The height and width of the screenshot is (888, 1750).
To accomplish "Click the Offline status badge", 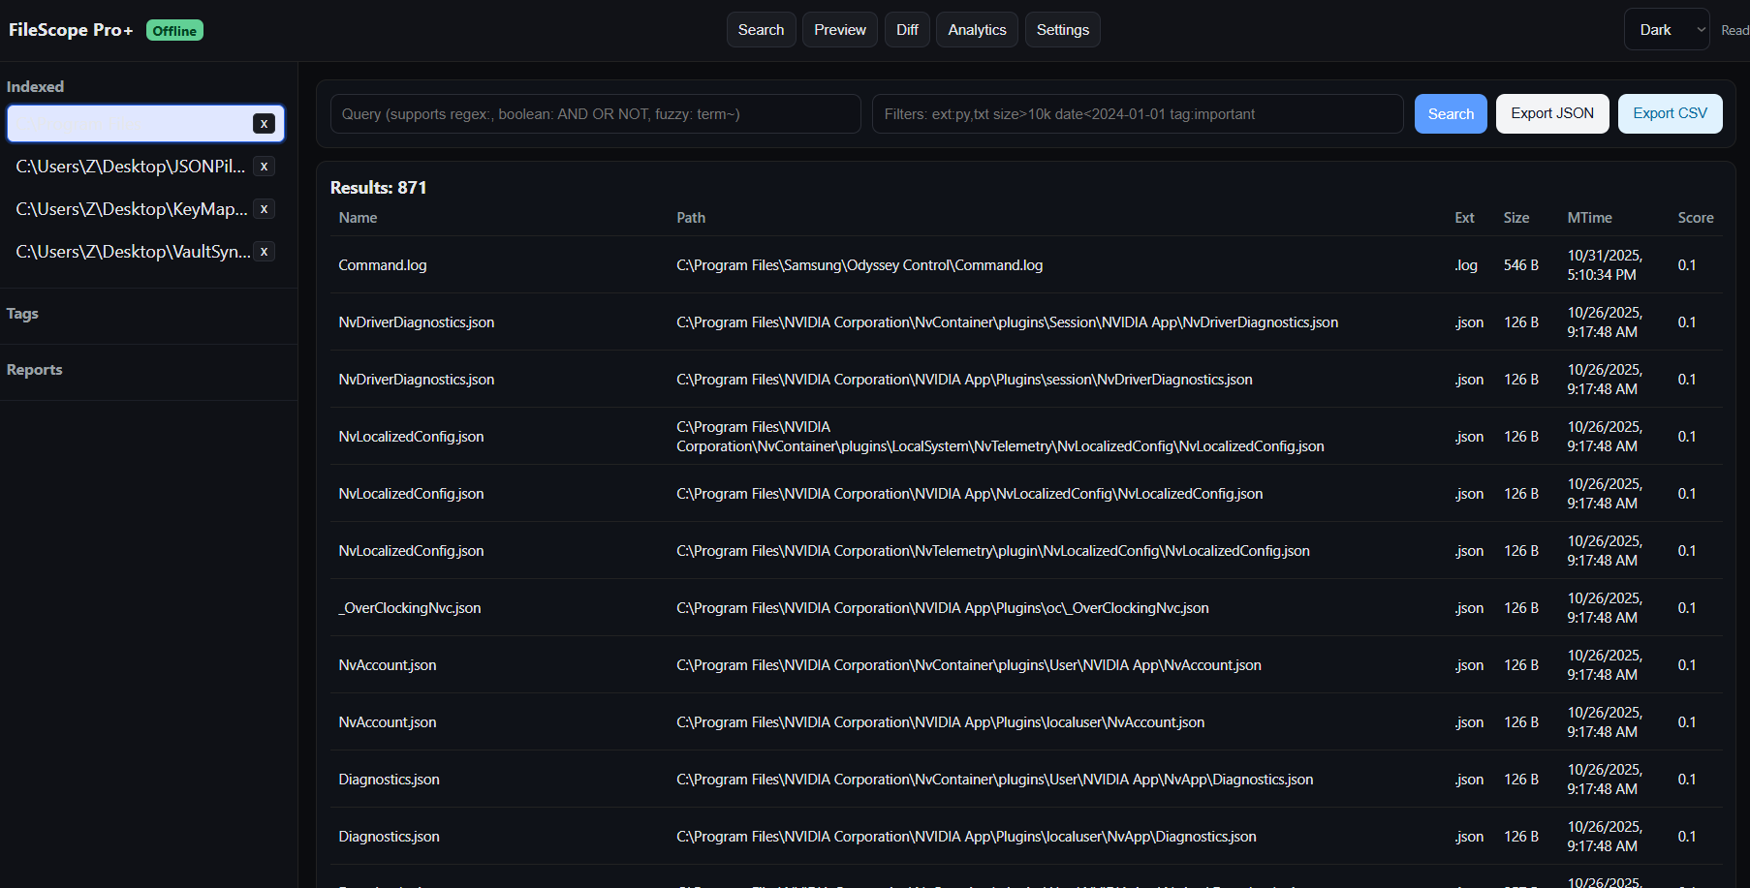I will pos(174,31).
